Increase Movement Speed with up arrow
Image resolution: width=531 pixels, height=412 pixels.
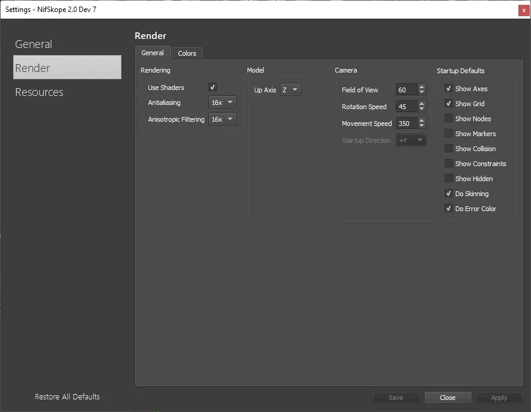pyautogui.click(x=421, y=121)
